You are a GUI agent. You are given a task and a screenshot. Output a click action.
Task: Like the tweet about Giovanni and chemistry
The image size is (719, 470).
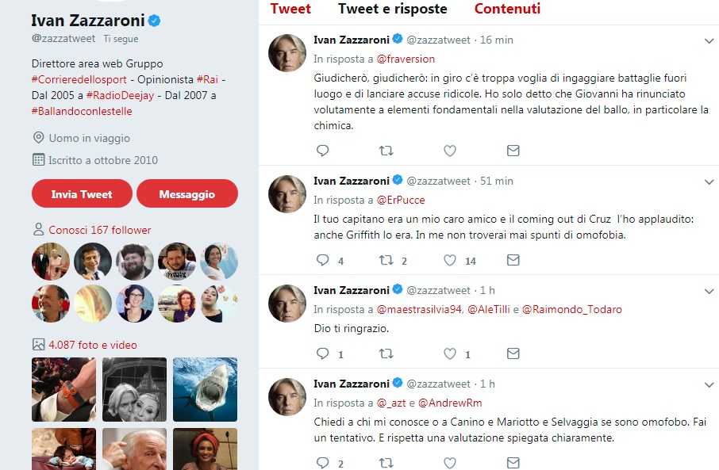point(450,151)
